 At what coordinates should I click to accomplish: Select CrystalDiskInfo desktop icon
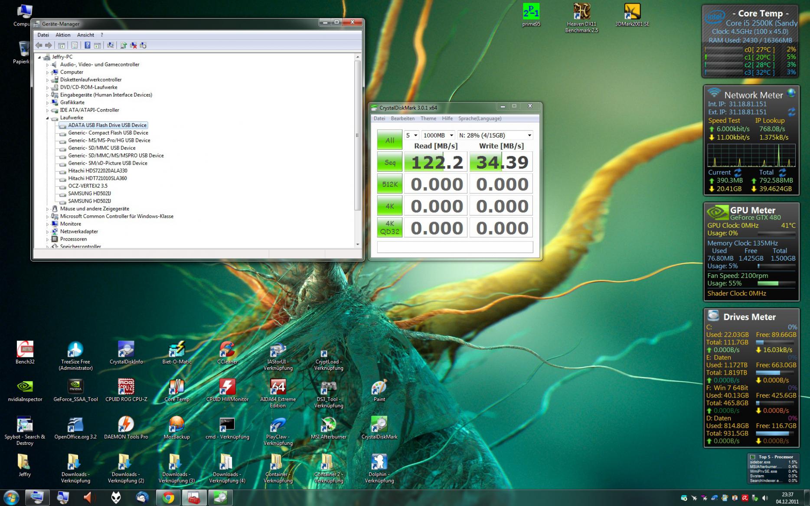[x=126, y=353]
